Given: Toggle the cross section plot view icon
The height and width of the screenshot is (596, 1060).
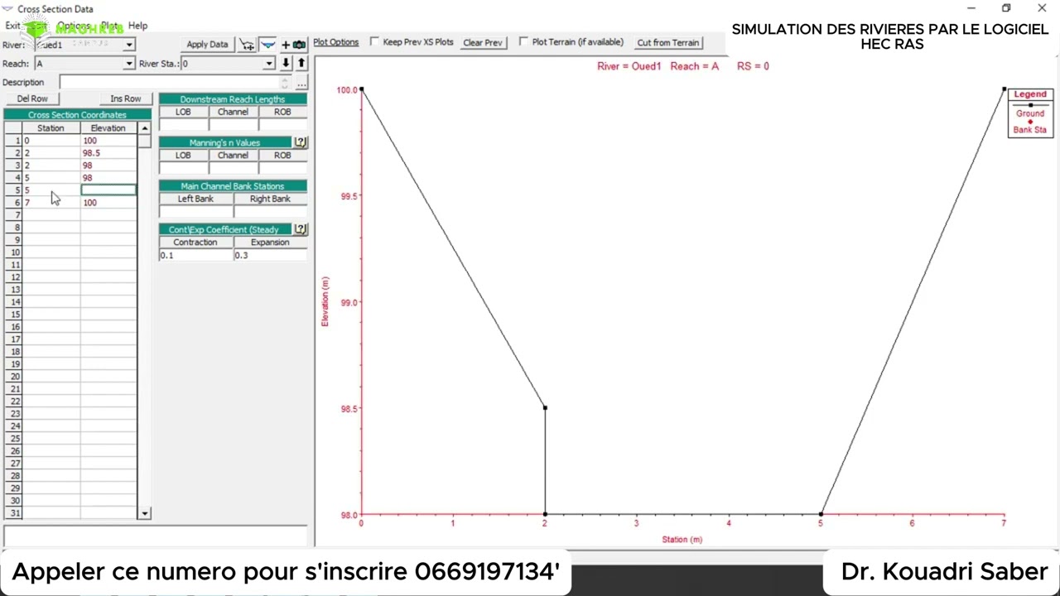Looking at the screenshot, I should 267,44.
